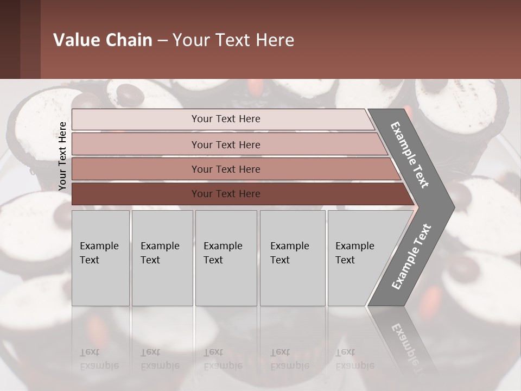Click the lighter brown stripe beside the header
Screen dimensions: 521x391
(30, 39)
